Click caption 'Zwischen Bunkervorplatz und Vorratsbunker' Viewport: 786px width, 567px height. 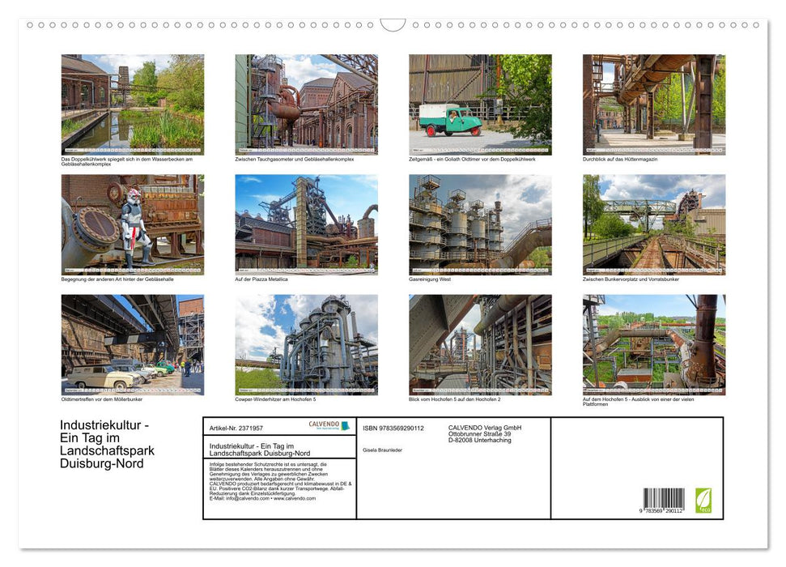pos(631,279)
